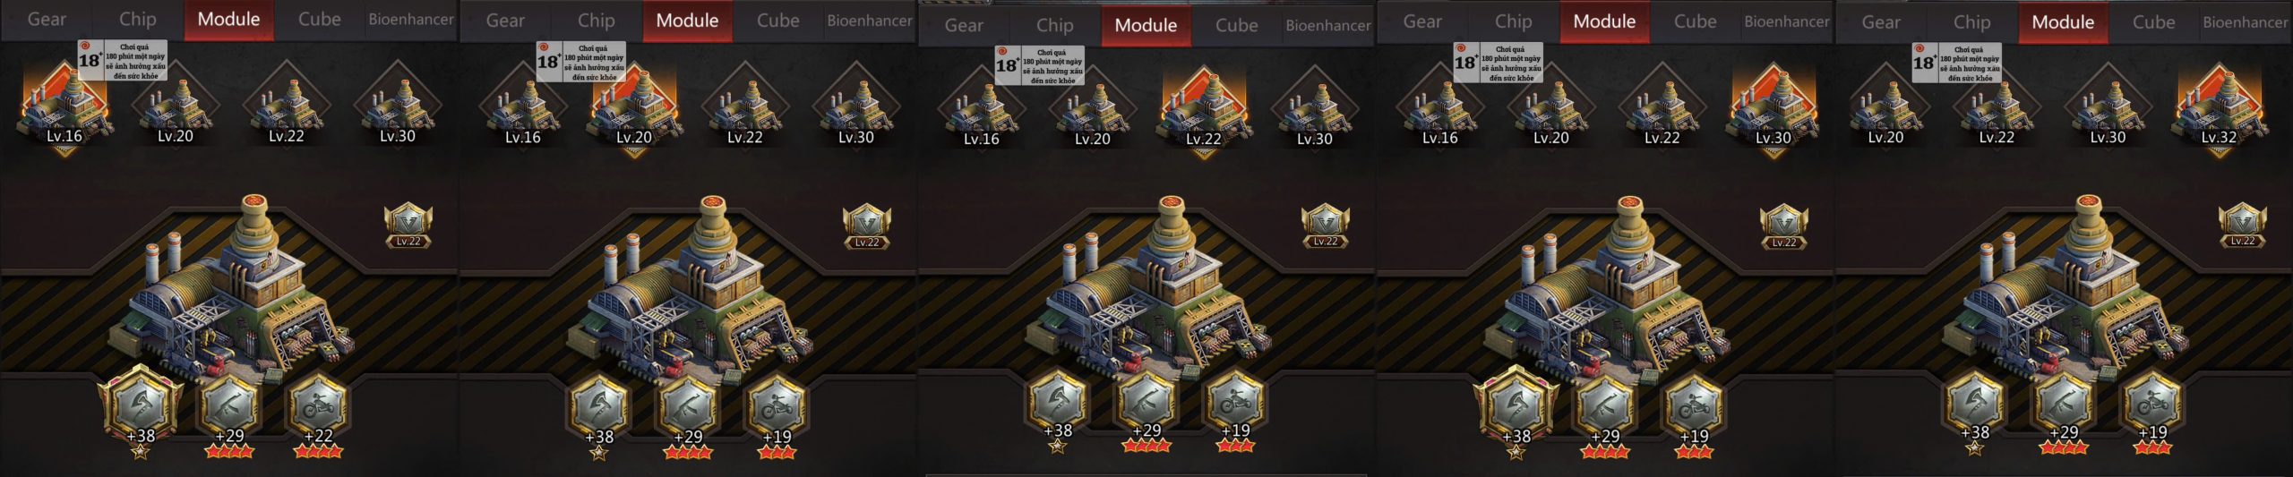Viewport: 2293px width, 477px height.
Task: Open the leftmost panel's Chip tab
Action: pos(138,20)
